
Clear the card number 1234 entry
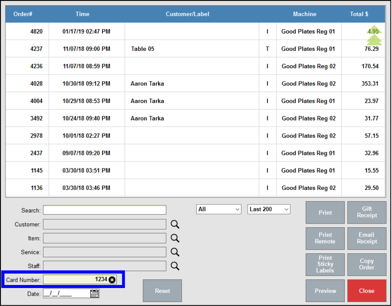point(112,280)
